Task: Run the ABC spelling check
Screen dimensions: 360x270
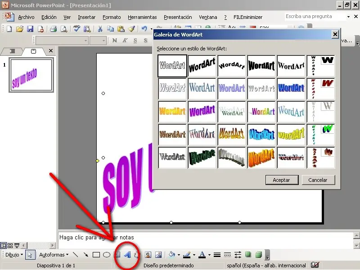Action: coord(76,29)
